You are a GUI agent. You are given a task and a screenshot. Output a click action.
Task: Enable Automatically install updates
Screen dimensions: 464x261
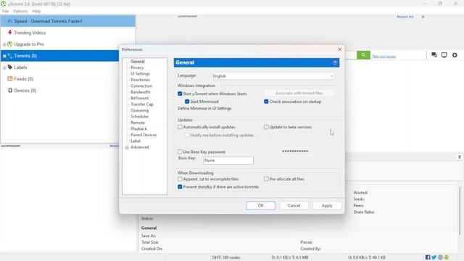point(180,127)
